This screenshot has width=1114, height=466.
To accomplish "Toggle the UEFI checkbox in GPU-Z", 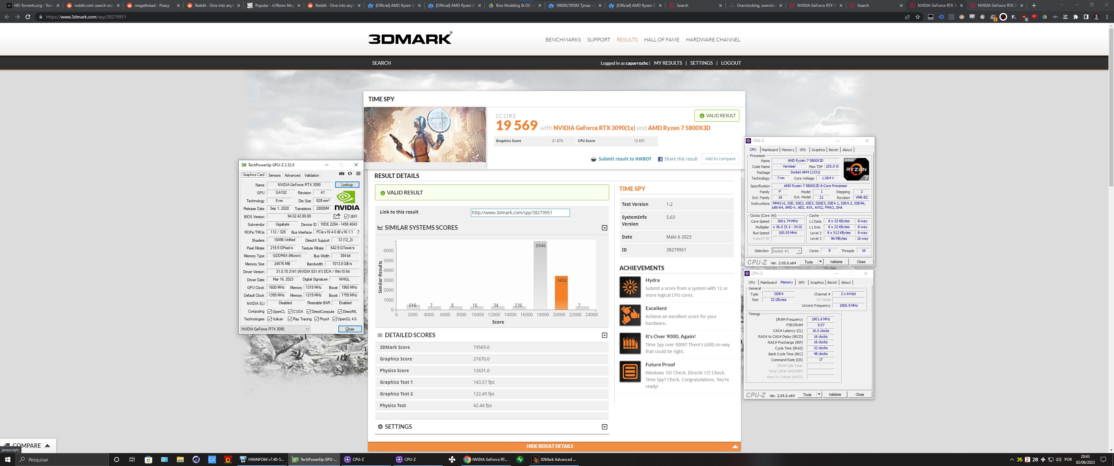I will point(347,216).
